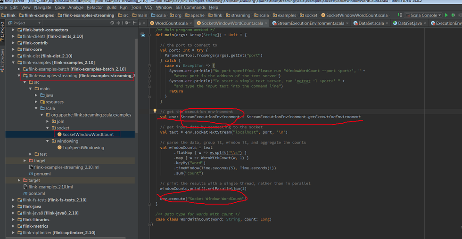Expand the java source folder
Screen dimensions: 462x239
36,95
